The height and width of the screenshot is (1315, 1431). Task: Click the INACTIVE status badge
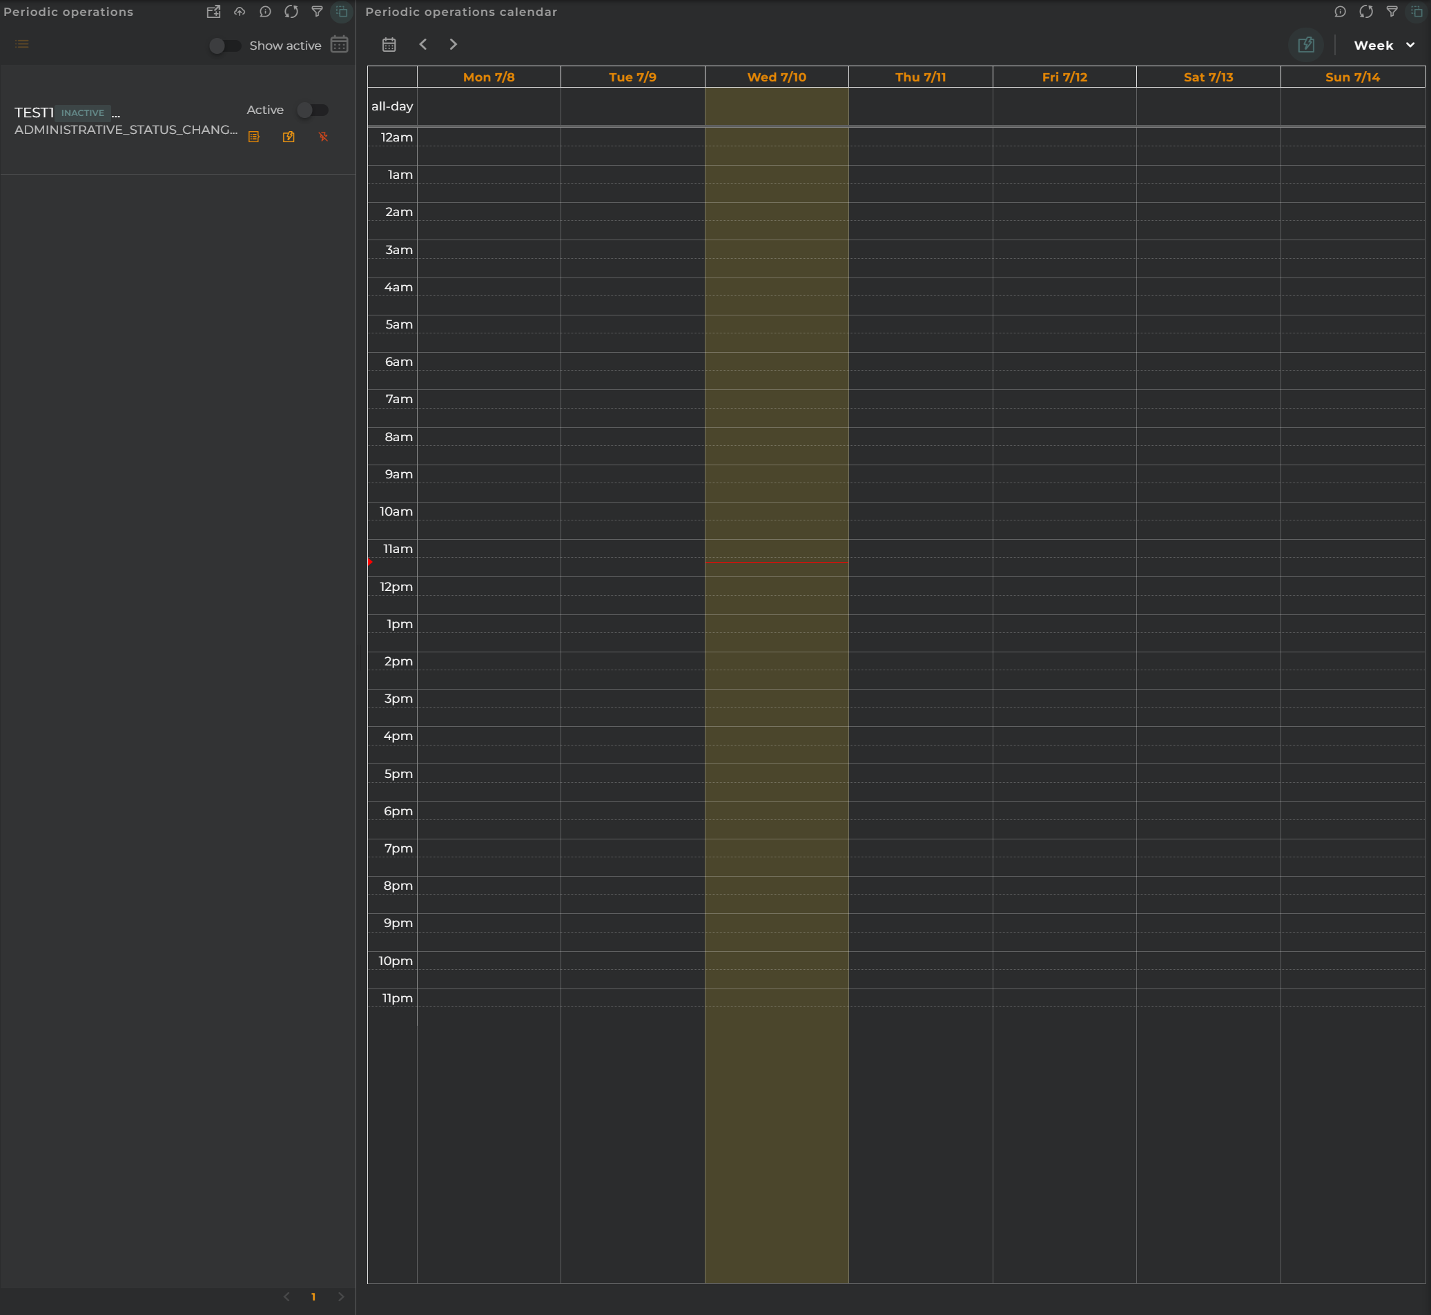click(x=83, y=113)
